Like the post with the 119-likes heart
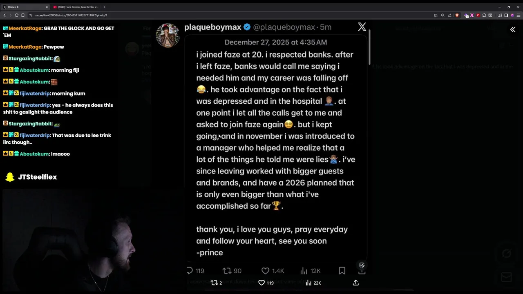The width and height of the screenshot is (523, 294). point(261,283)
